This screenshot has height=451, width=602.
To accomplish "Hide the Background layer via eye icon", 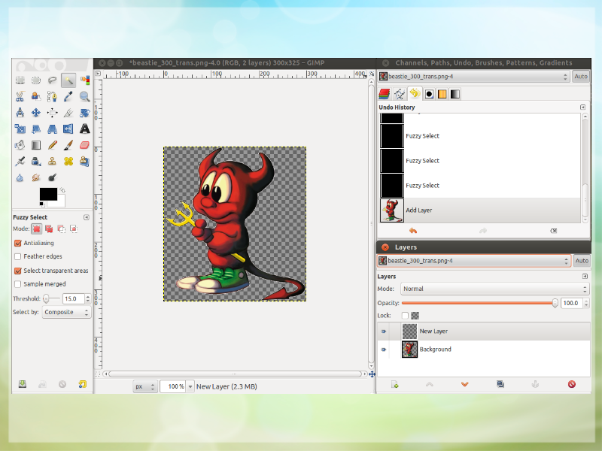I will pos(383,350).
